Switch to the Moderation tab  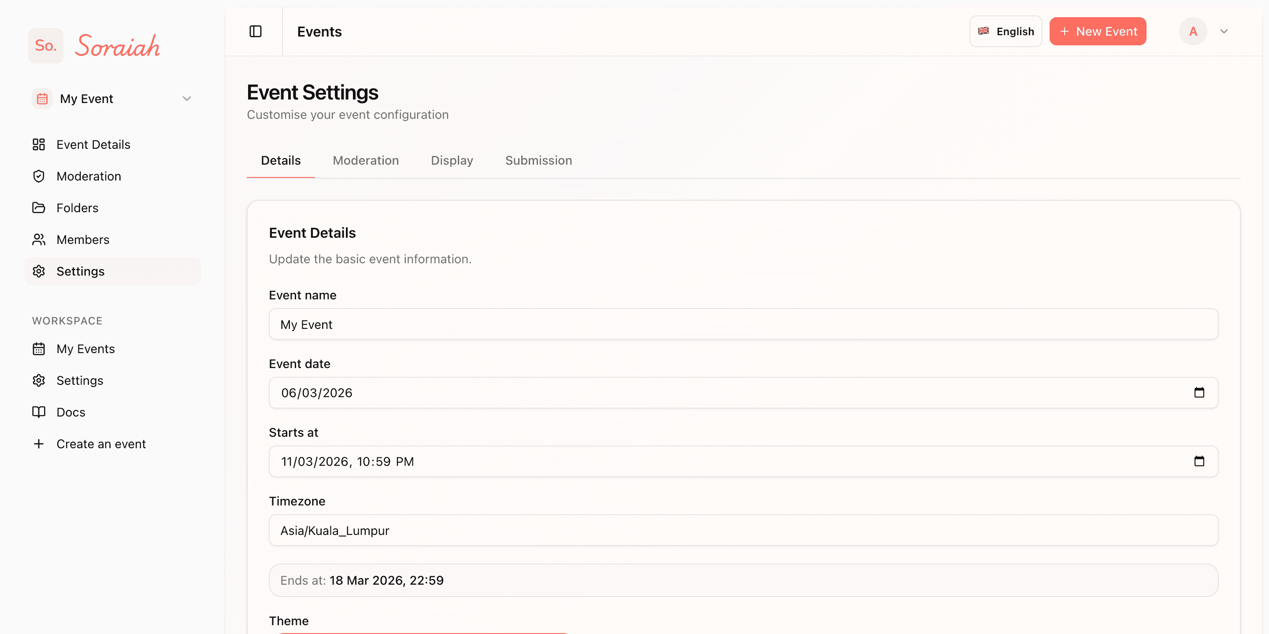tap(366, 160)
